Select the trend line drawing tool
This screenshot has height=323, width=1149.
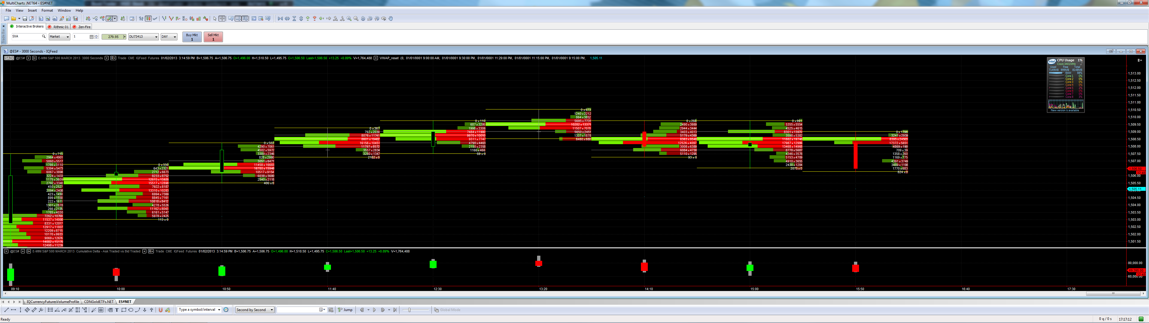click(6, 310)
